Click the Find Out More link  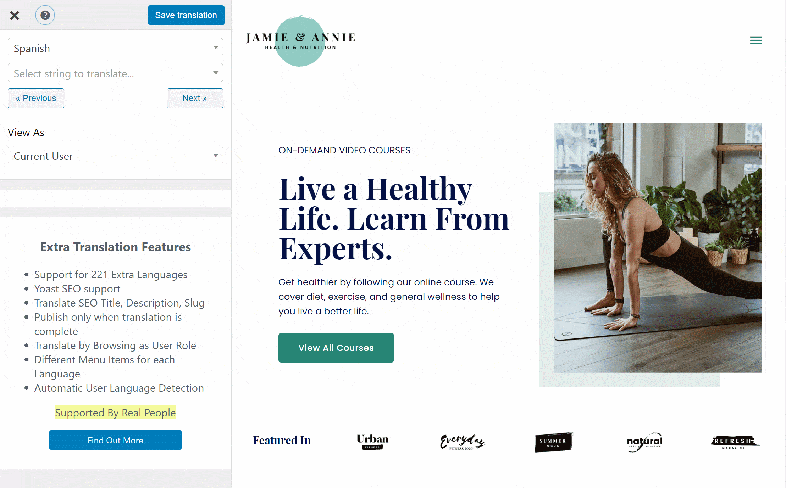(x=115, y=440)
